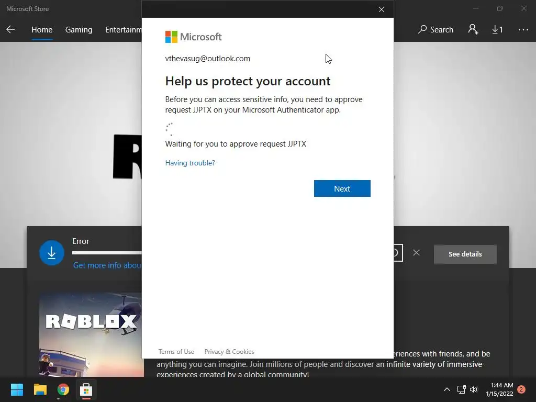The height and width of the screenshot is (402, 536).
Task: Switch to the Gaming tab
Action: [x=79, y=30]
